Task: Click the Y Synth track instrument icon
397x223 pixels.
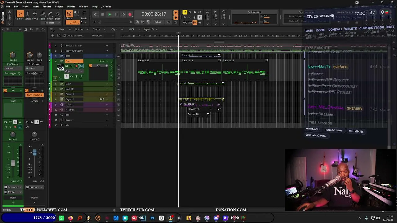Action: click(62, 104)
